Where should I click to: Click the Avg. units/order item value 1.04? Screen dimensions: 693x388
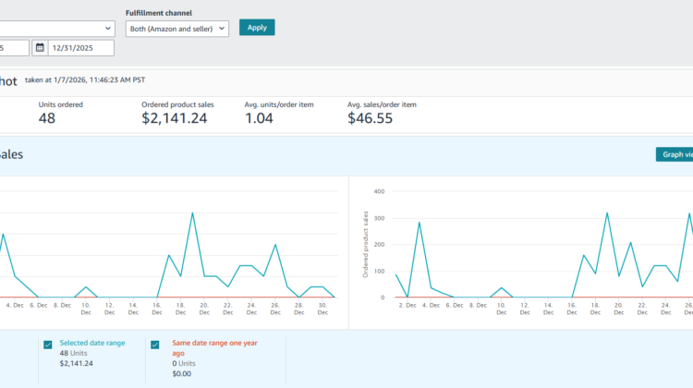click(x=259, y=118)
